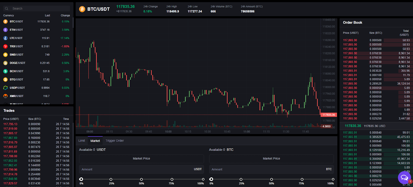Select the ETH/USDT coin icon
Screen dimensions: 413x187
pos(5,30)
